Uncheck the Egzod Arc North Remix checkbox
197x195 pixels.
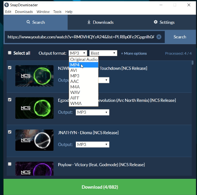click(x=9, y=99)
